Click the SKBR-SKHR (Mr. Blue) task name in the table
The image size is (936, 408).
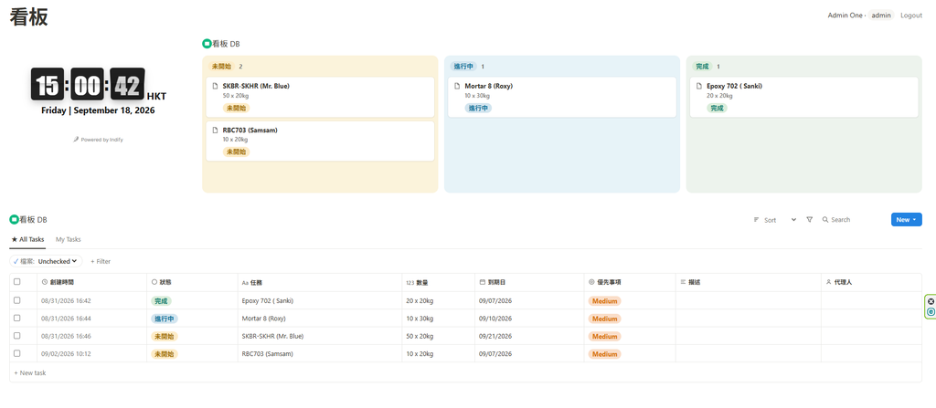(272, 337)
